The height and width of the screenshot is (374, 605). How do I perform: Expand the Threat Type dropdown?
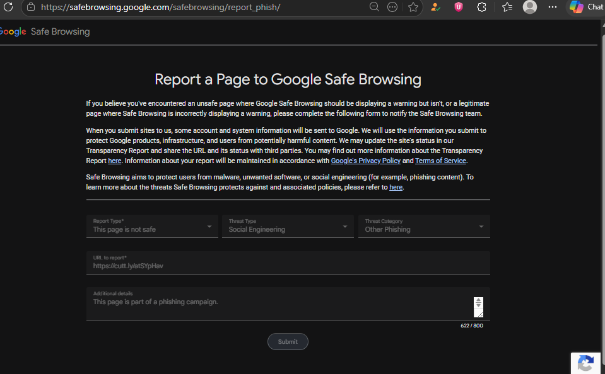(x=288, y=226)
